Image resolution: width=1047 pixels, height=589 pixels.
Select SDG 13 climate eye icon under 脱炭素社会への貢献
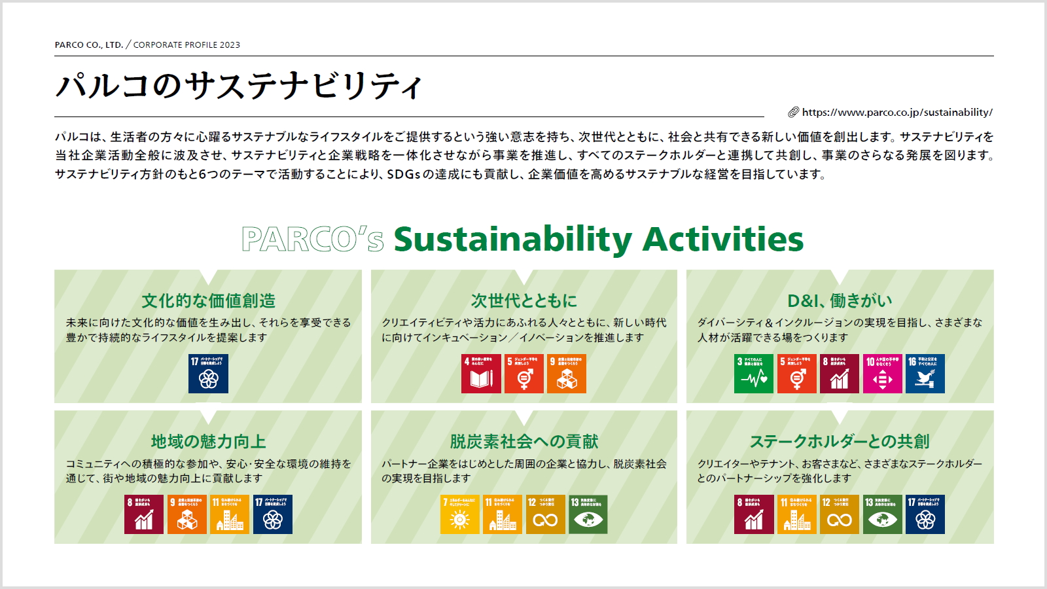588,514
